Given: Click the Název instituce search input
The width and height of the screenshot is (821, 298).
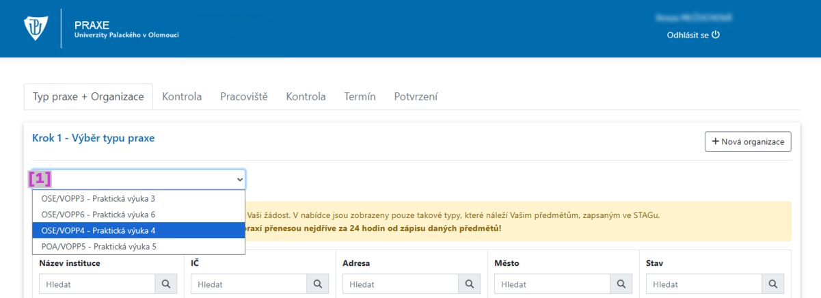Looking at the screenshot, I should point(97,284).
